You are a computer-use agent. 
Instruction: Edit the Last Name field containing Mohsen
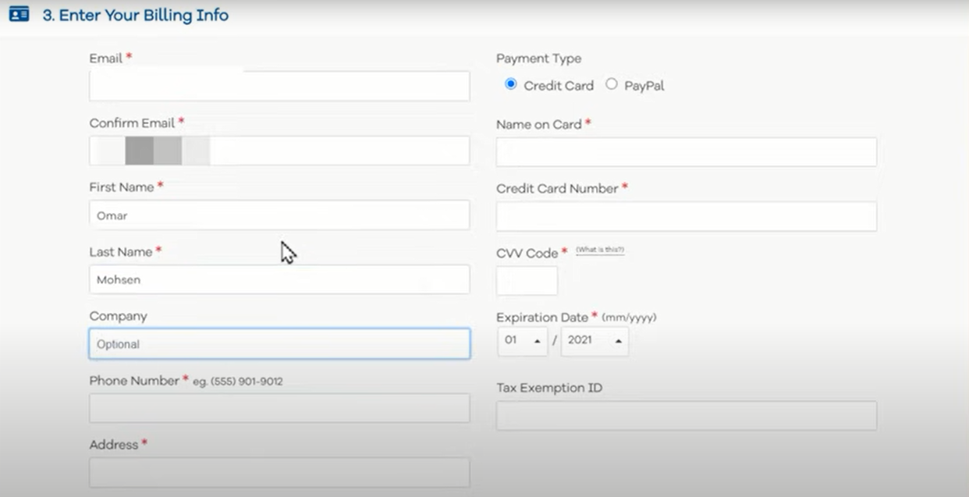click(279, 279)
